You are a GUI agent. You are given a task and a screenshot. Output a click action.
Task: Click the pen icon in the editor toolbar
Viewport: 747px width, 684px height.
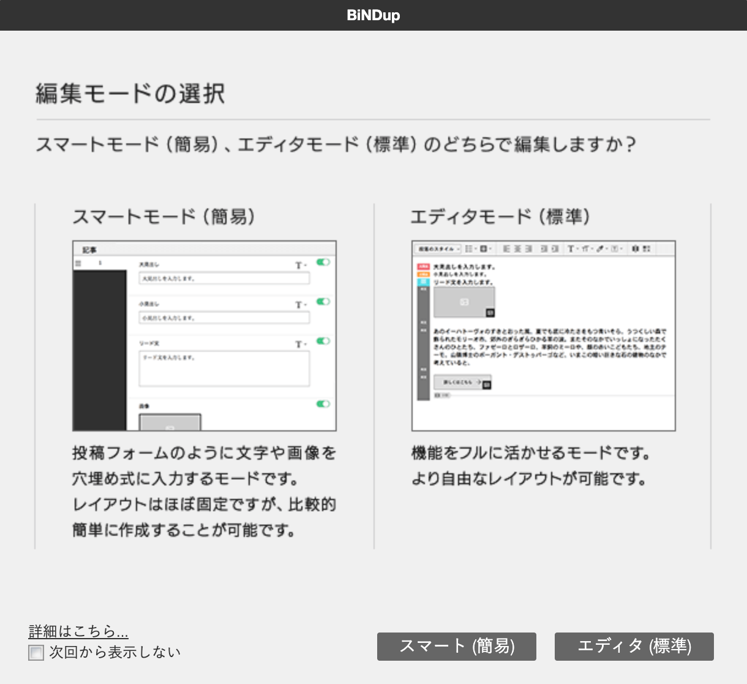pos(599,249)
